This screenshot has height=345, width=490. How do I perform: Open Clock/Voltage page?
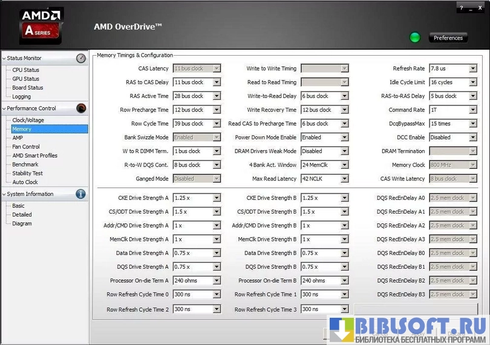click(x=28, y=120)
